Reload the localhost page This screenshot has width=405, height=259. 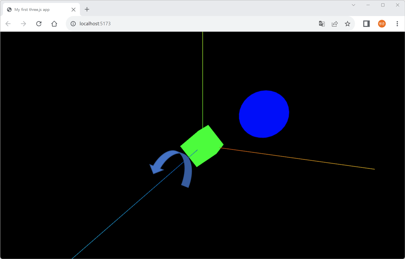pyautogui.click(x=39, y=24)
